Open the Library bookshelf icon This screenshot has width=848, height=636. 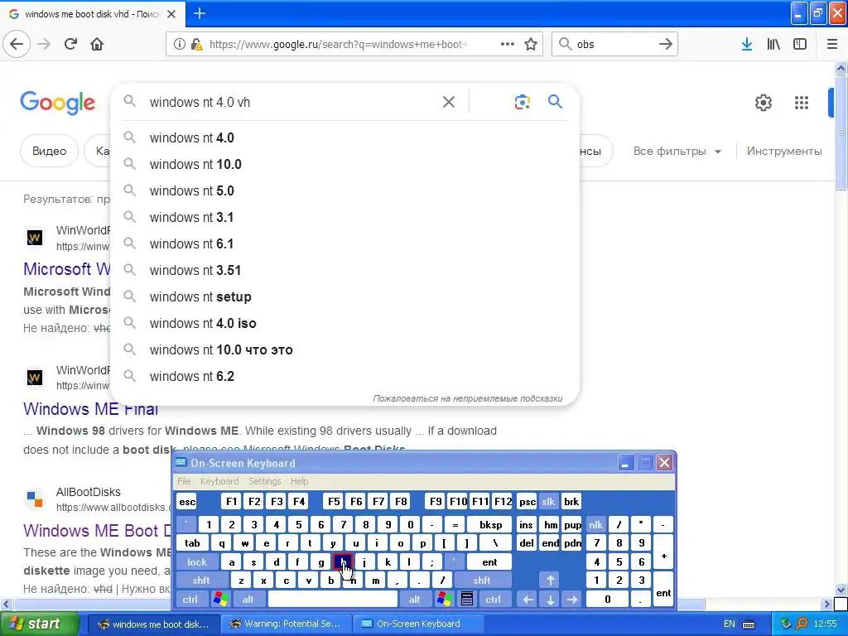(773, 45)
